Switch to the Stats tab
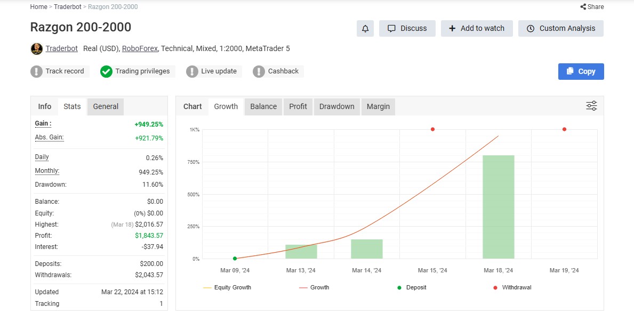Image resolution: width=634 pixels, height=316 pixels. coord(72,106)
